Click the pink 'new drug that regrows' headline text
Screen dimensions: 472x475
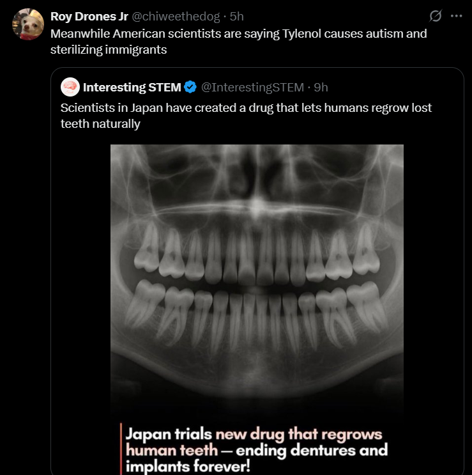coord(299,434)
